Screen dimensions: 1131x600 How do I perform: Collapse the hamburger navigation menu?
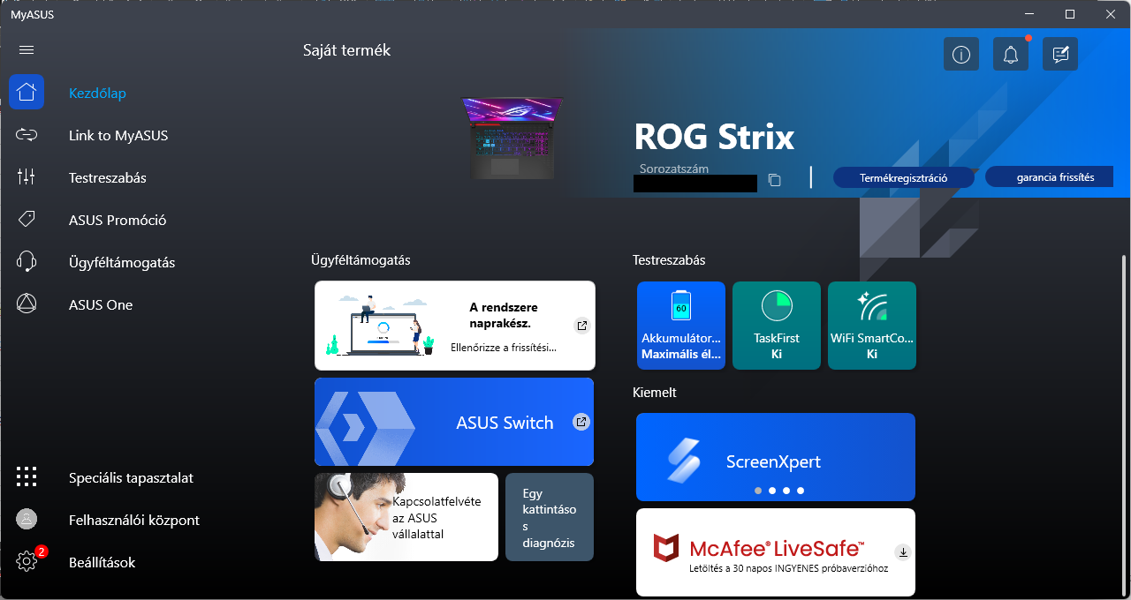point(27,50)
